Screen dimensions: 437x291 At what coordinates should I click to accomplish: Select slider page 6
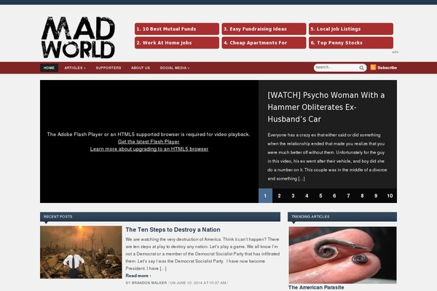click(334, 196)
